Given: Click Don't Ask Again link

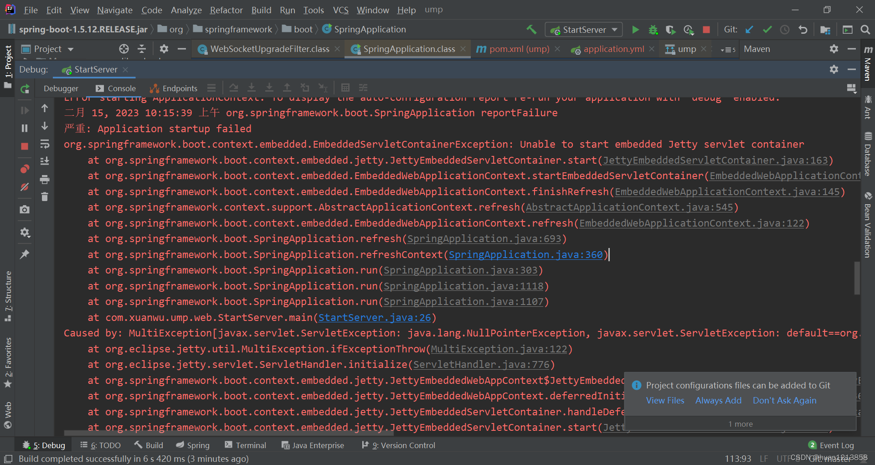Looking at the screenshot, I should tap(785, 401).
